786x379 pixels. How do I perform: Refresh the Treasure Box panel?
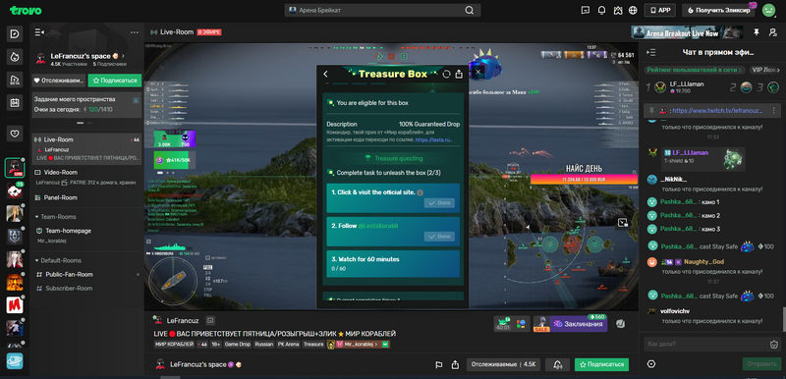[x=446, y=74]
